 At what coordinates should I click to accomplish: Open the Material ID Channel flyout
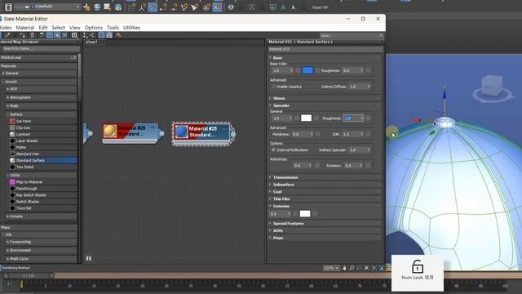74,35
